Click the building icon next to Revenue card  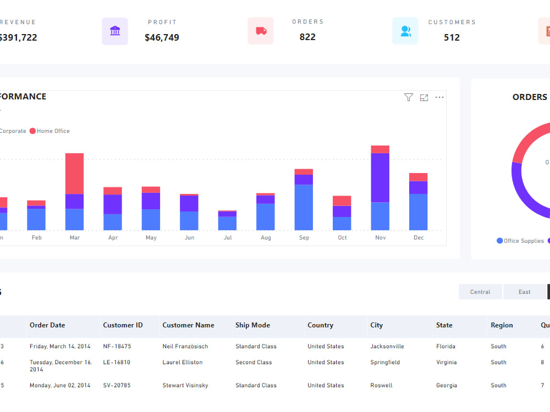[115, 31]
